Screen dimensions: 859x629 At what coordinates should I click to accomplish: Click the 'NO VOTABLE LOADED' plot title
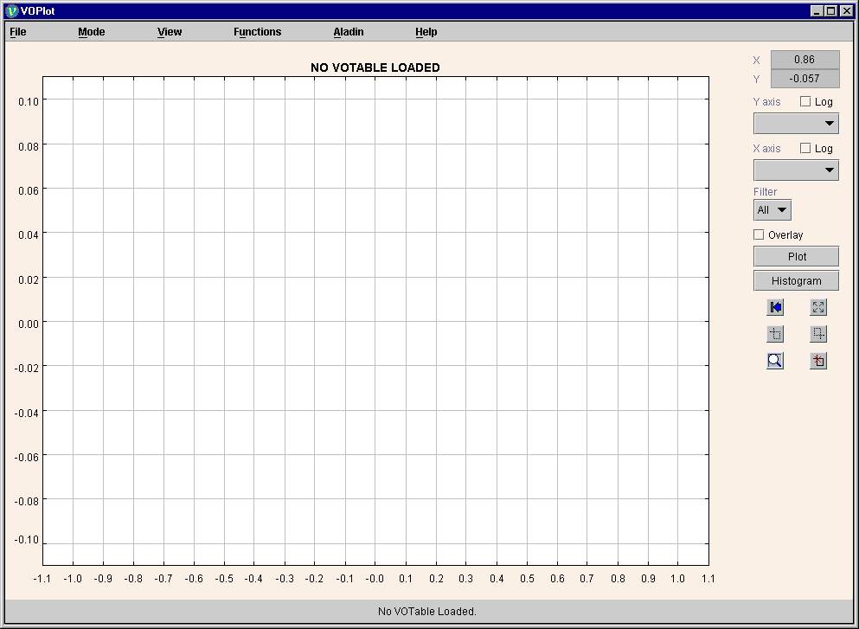click(x=375, y=67)
